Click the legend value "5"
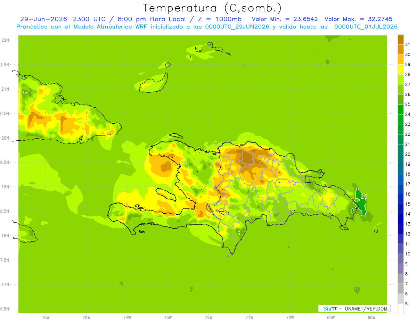 [406, 304]
